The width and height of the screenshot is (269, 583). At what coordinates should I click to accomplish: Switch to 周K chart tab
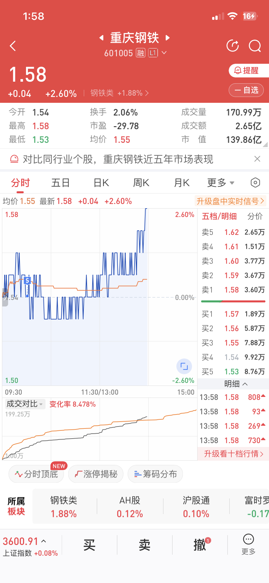point(141,183)
